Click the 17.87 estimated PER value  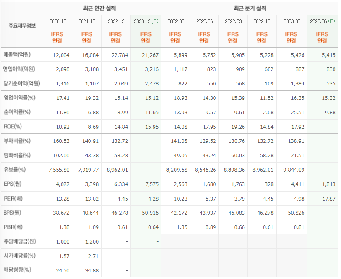(x=329, y=199)
